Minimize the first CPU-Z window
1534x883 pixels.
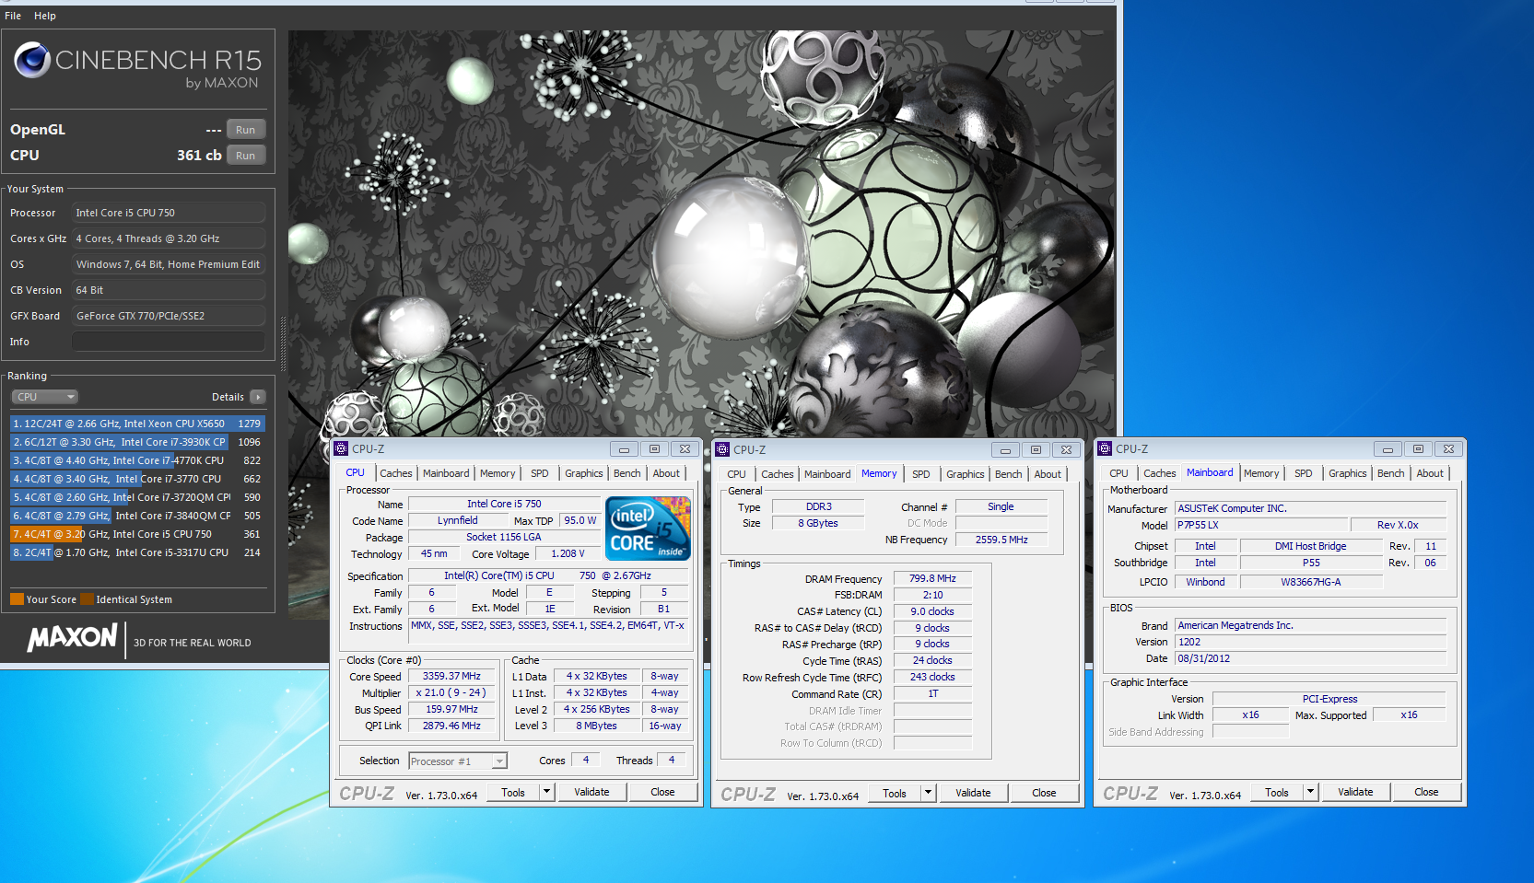pos(624,449)
